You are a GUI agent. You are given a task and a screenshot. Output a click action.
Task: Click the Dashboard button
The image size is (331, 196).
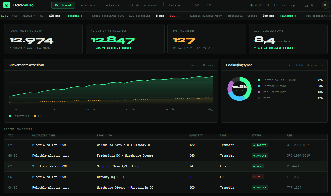click(63, 5)
